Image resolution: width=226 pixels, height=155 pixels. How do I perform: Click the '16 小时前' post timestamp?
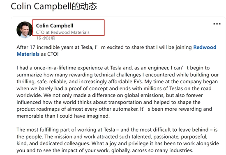[45, 38]
